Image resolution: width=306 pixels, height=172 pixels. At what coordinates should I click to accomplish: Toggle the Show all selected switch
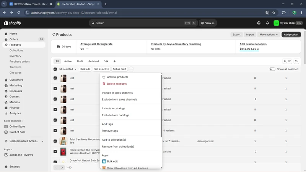(272, 69)
